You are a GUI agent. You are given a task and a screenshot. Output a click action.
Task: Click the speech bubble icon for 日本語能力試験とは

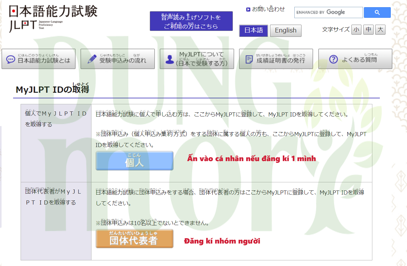(x=11, y=59)
